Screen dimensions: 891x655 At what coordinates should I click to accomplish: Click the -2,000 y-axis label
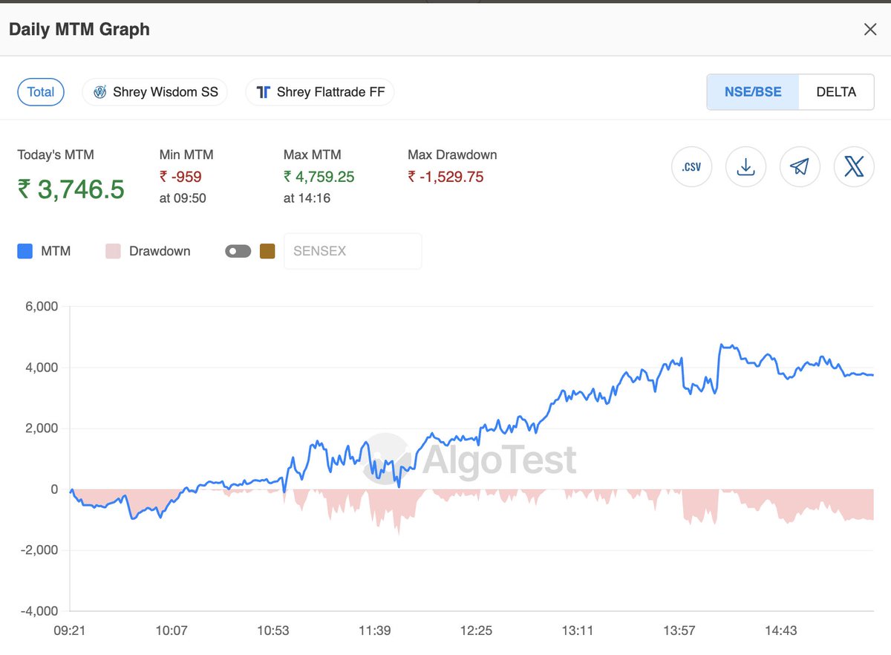40,550
